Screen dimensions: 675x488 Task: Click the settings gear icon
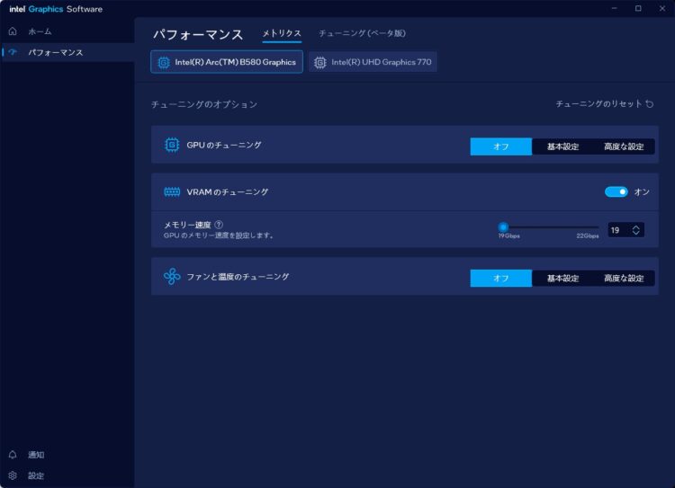click(13, 475)
